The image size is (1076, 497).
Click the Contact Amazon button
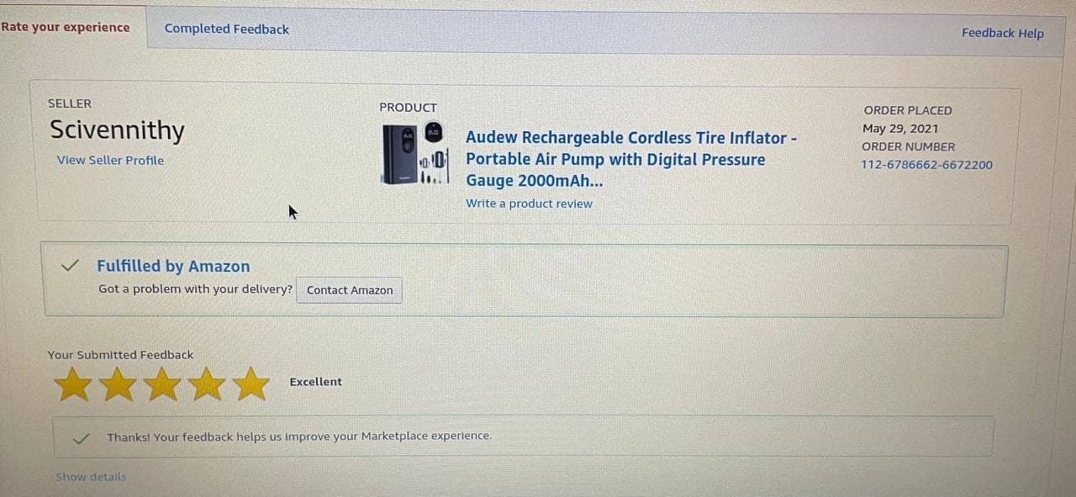[x=350, y=290]
